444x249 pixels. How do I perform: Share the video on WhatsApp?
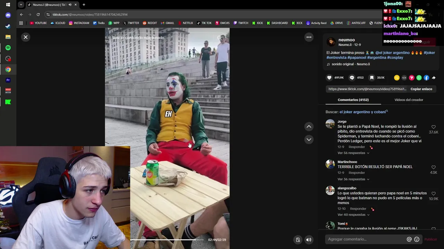(419, 78)
